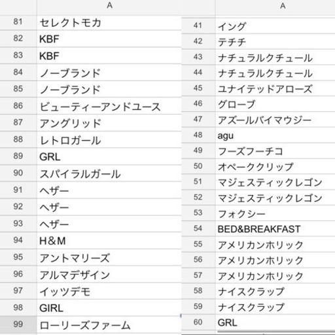Click highlighted row header 99
The width and height of the screenshot is (335, 335).
pyautogui.click(x=18, y=325)
